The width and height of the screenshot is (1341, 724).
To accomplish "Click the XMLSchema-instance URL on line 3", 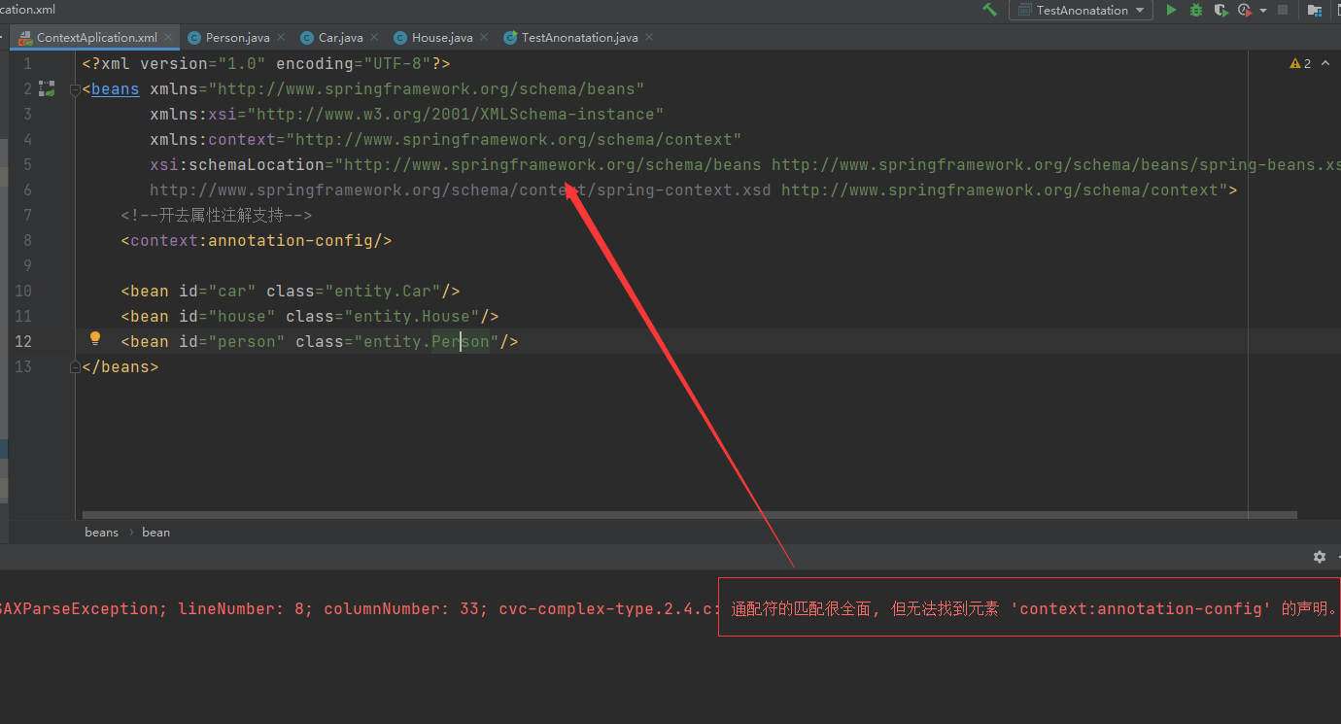I will coord(456,115).
